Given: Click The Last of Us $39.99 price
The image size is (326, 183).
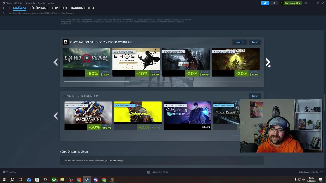Looking at the screenshot, I should click(x=204, y=74).
